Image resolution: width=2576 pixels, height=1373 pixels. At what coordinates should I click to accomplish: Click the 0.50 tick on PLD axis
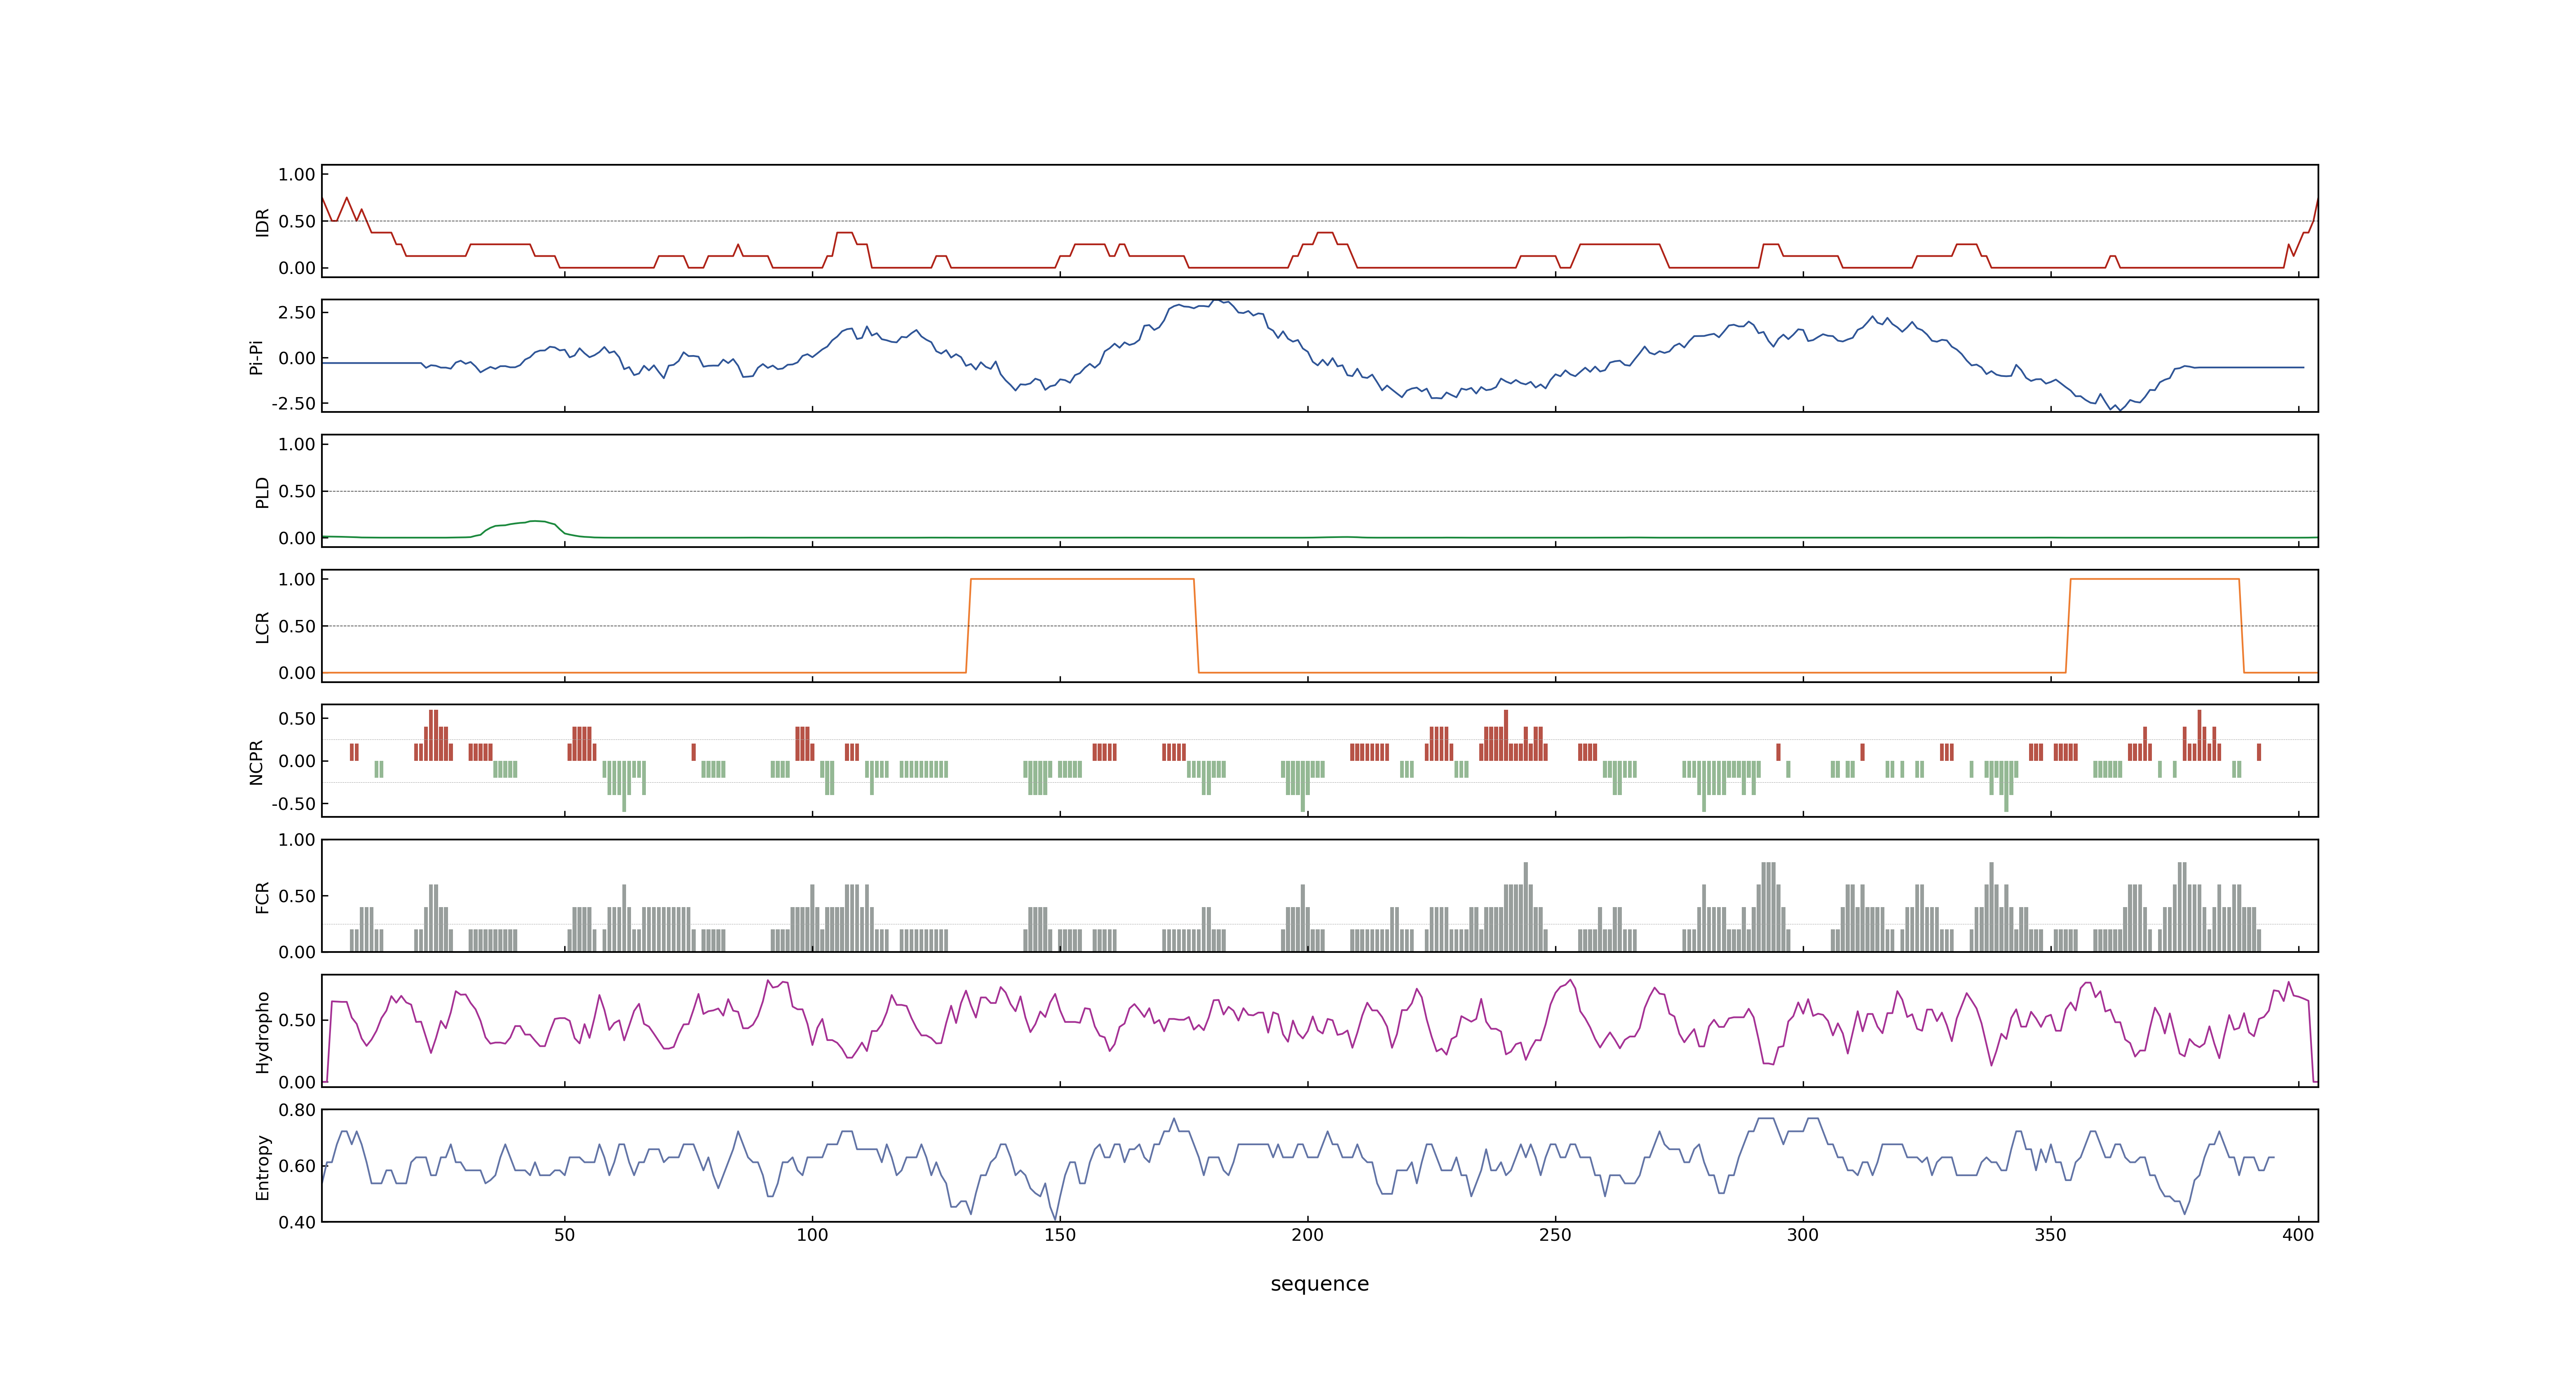coord(297,491)
